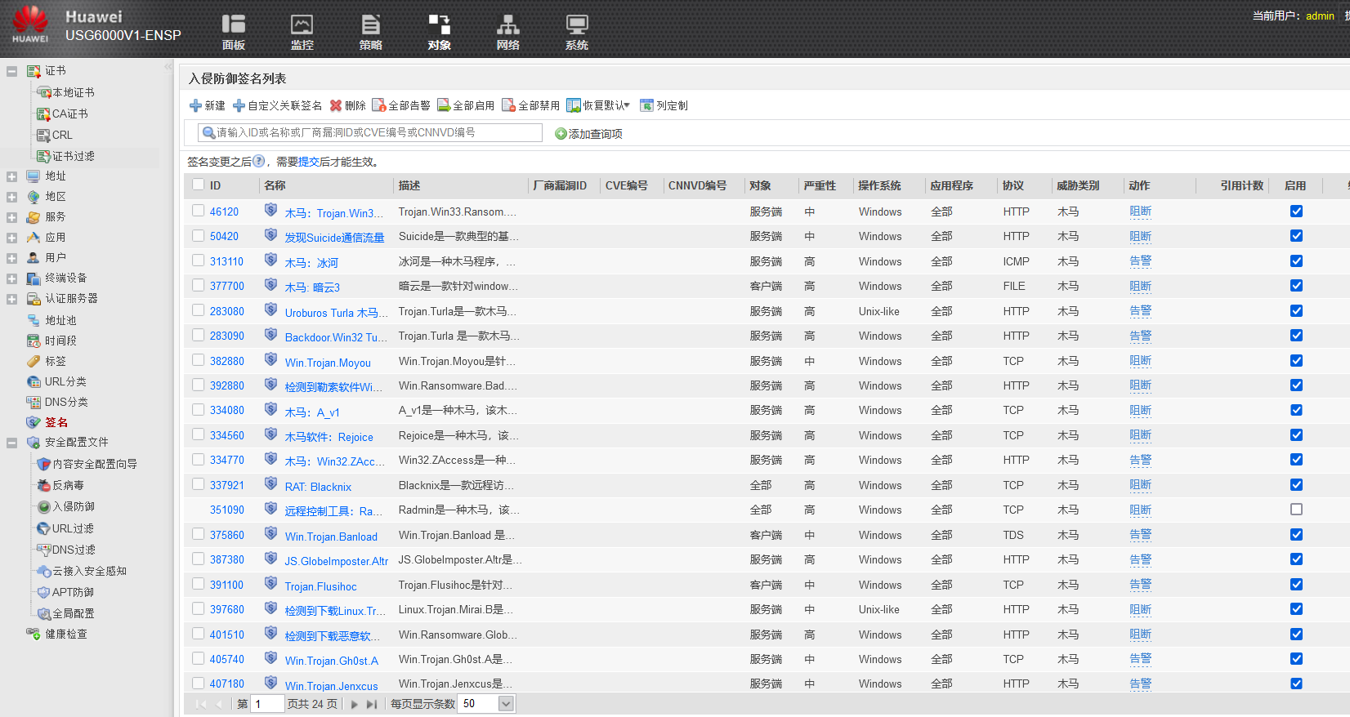Open the 每页显示条数 page size dropdown
Screen dimensions: 1350x717
coord(506,704)
